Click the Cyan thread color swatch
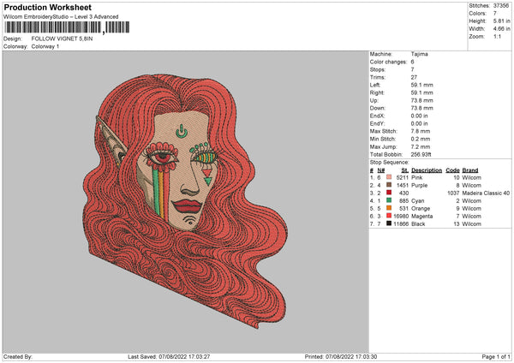 pyautogui.click(x=389, y=200)
